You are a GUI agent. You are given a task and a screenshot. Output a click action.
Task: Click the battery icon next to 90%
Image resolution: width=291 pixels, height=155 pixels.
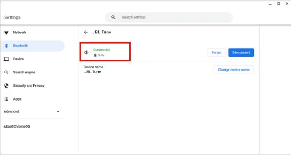pos(95,55)
